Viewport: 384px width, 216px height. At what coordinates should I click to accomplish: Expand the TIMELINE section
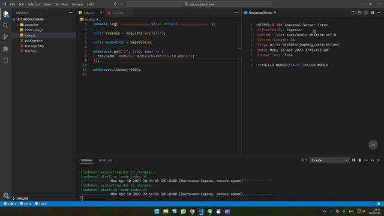[22, 199]
